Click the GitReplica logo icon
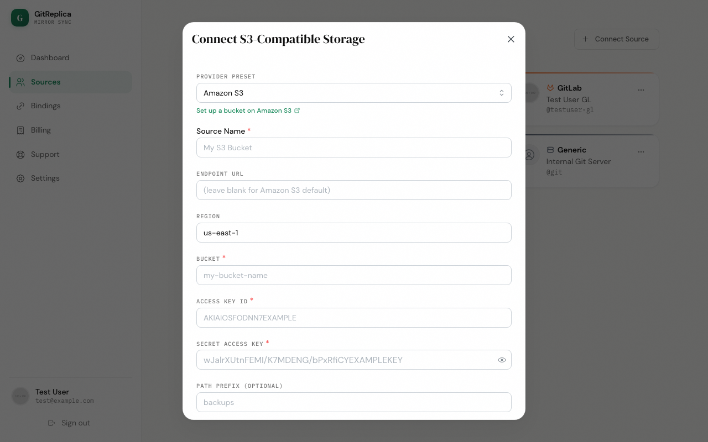708x442 pixels. pos(20,18)
